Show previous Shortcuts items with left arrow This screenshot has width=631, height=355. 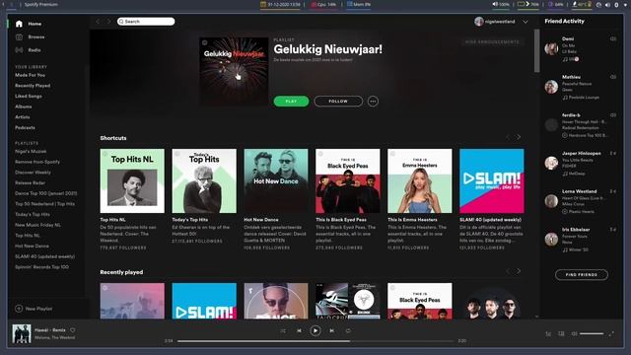coord(508,137)
